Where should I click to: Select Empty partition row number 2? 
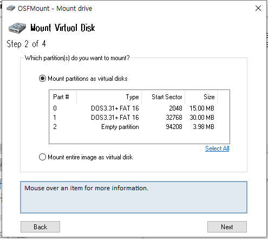[x=134, y=127]
